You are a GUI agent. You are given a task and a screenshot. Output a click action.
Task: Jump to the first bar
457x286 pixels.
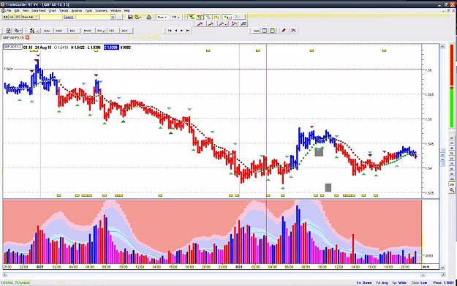[x=170, y=30]
